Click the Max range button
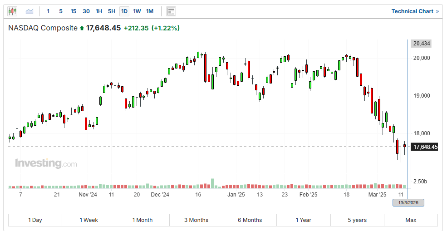The width and height of the screenshot is (447, 231). pos(411,220)
